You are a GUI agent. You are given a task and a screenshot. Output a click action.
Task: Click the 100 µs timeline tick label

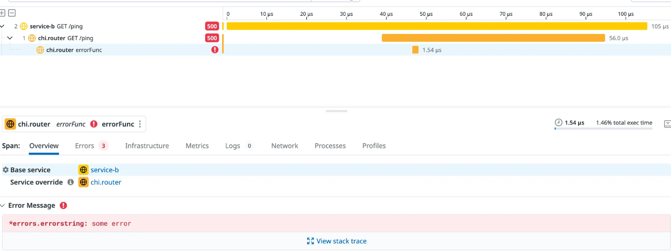coord(626,14)
